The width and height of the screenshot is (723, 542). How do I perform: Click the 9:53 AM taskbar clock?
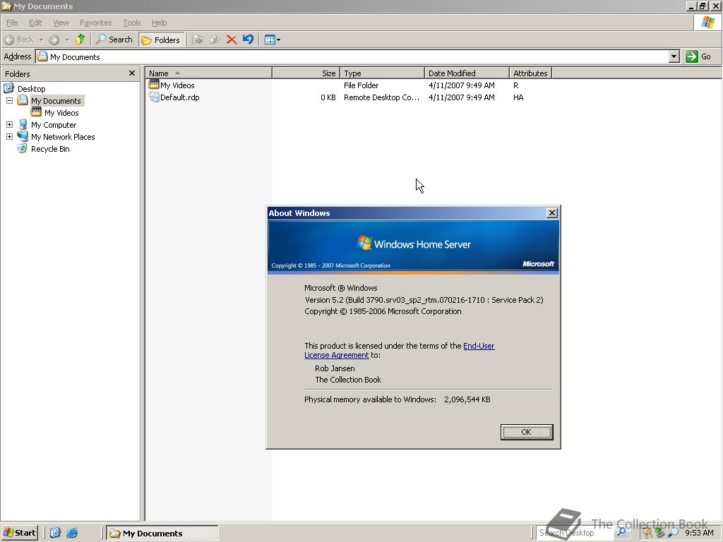[x=699, y=533]
